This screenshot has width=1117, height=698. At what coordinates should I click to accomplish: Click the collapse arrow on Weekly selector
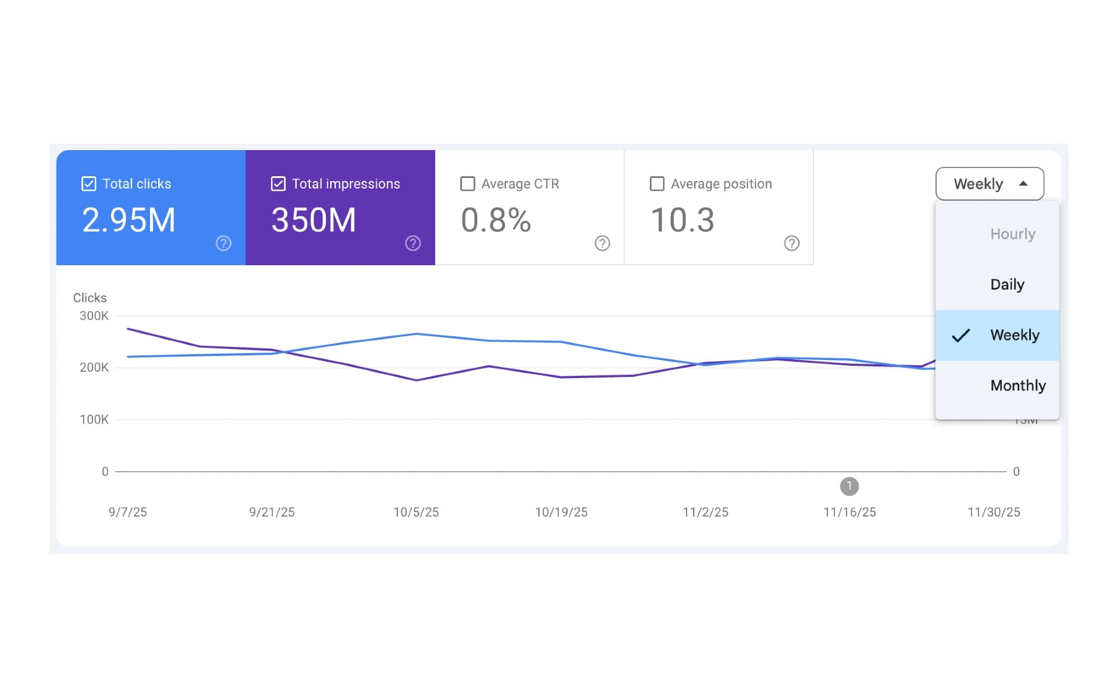(1024, 183)
